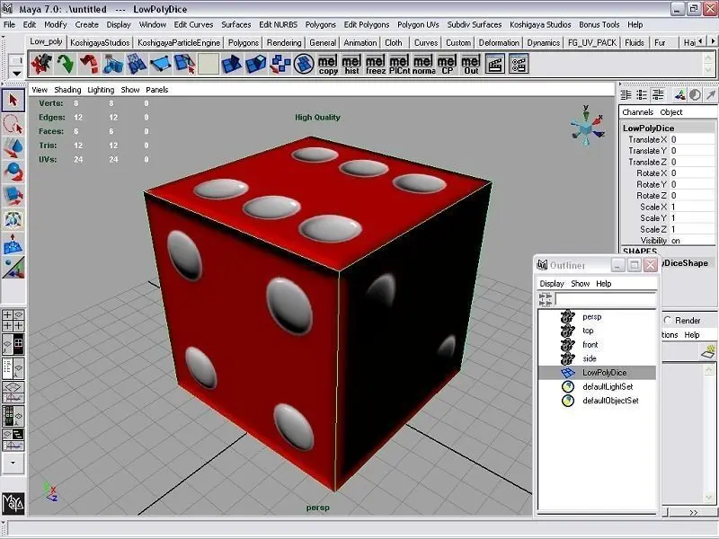Click the LowPolyDice name in Channel Box
719x539 pixels.
click(x=648, y=128)
